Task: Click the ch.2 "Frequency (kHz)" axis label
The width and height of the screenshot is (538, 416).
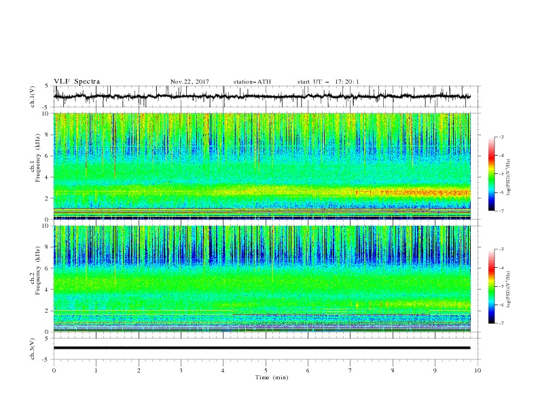Action: (x=38, y=270)
